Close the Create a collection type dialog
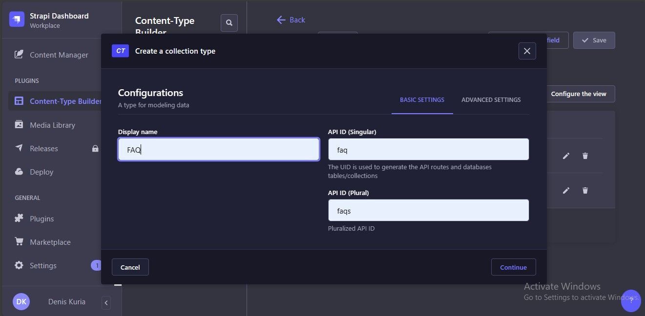The image size is (645, 316). coord(527,51)
